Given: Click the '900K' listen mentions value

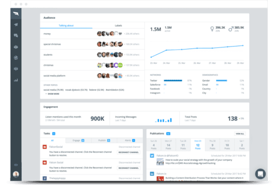Looking at the screenshot, I should [97, 118].
